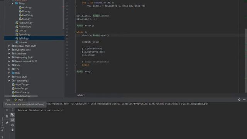Expand the Path folder
This screenshot has width=247, height=139.
[9, 65]
